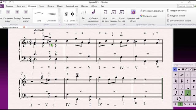Image resolution: width=196 pixels, height=110 pixels.
Task: Toggle the highlighted eighth note keypad button
Action: [188, 93]
